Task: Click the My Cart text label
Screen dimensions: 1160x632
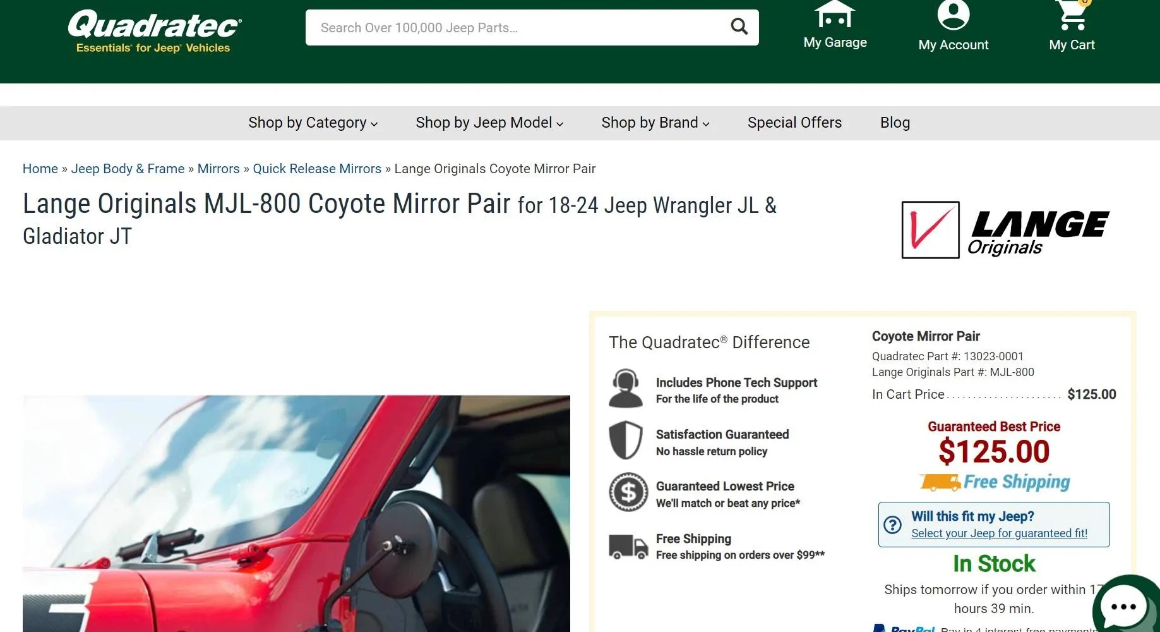Action: click(x=1072, y=45)
